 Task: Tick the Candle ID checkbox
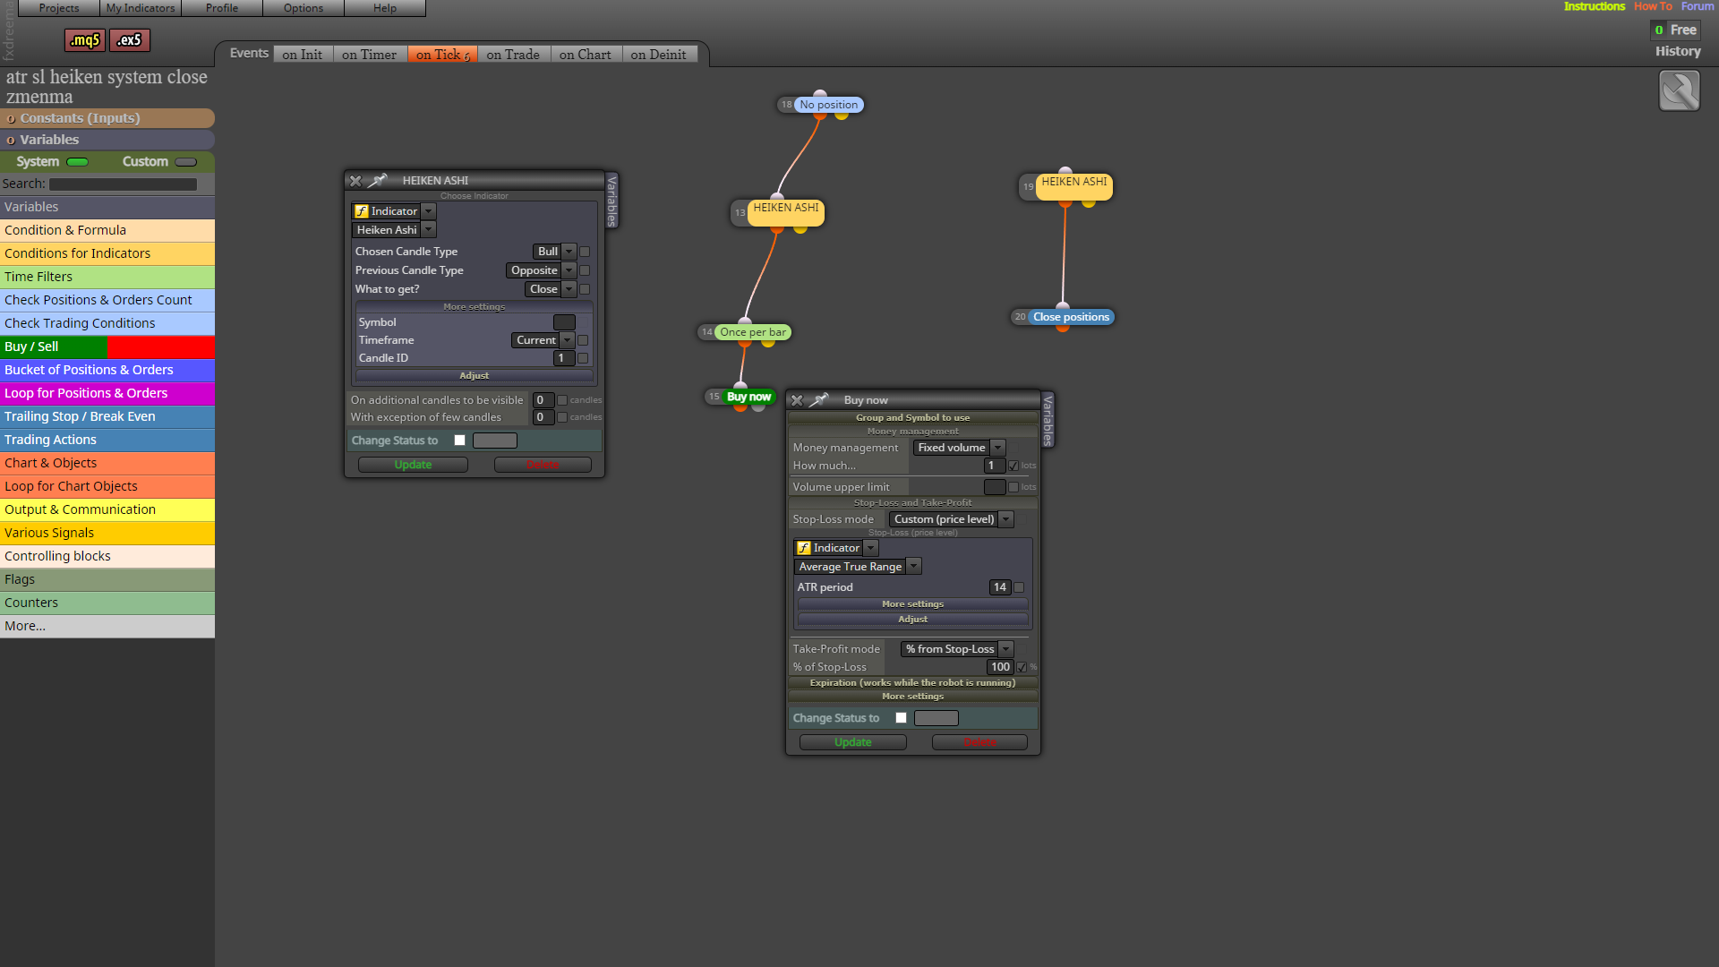[583, 358]
